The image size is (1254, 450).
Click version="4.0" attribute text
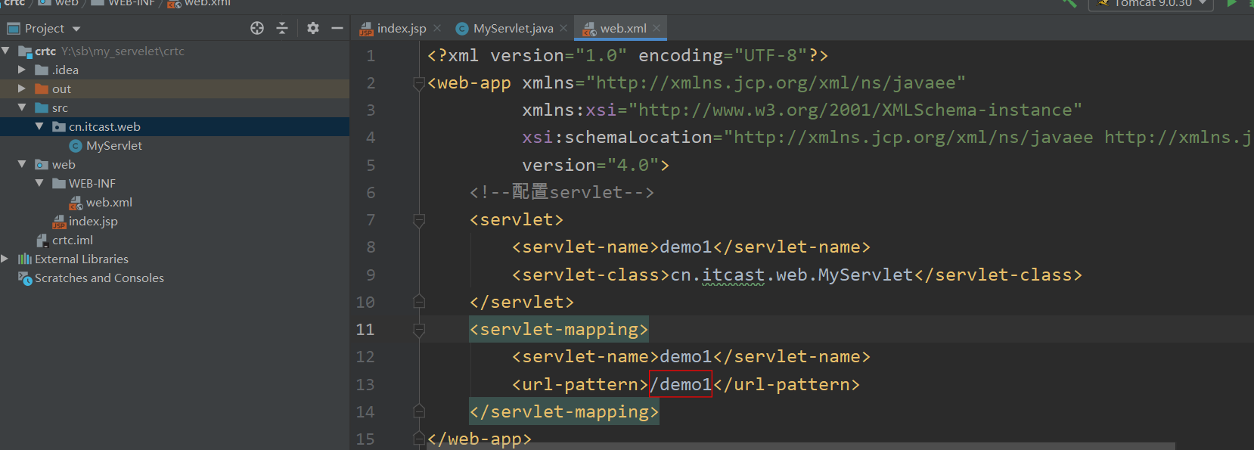(590, 165)
